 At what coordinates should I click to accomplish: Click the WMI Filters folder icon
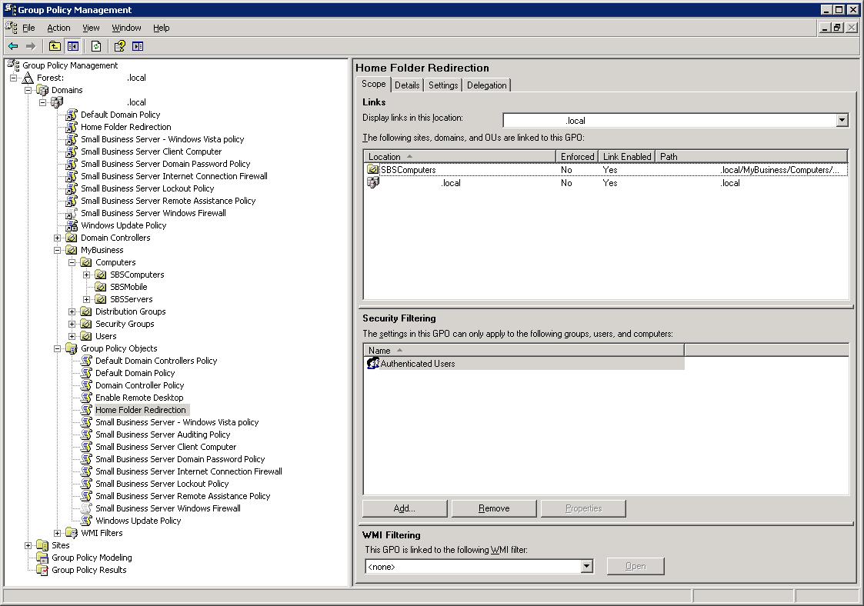point(71,533)
